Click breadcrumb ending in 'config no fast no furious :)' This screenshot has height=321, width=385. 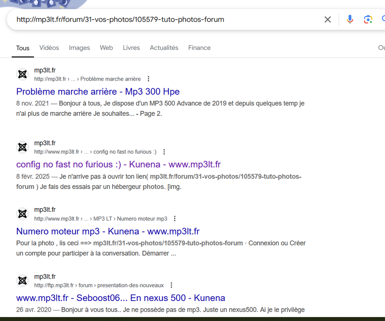(x=95, y=152)
